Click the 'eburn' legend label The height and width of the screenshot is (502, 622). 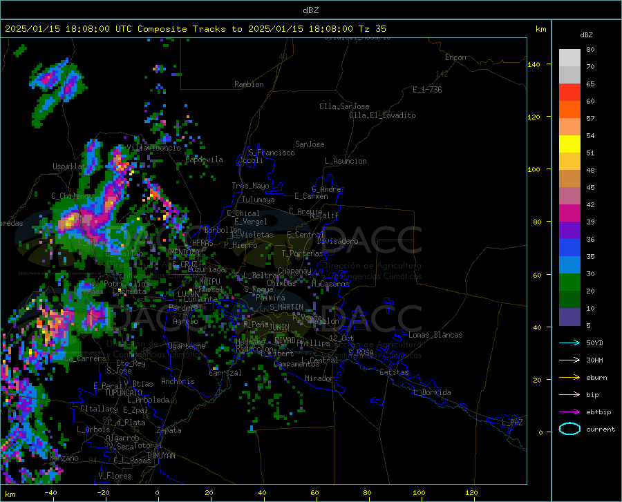click(x=596, y=378)
